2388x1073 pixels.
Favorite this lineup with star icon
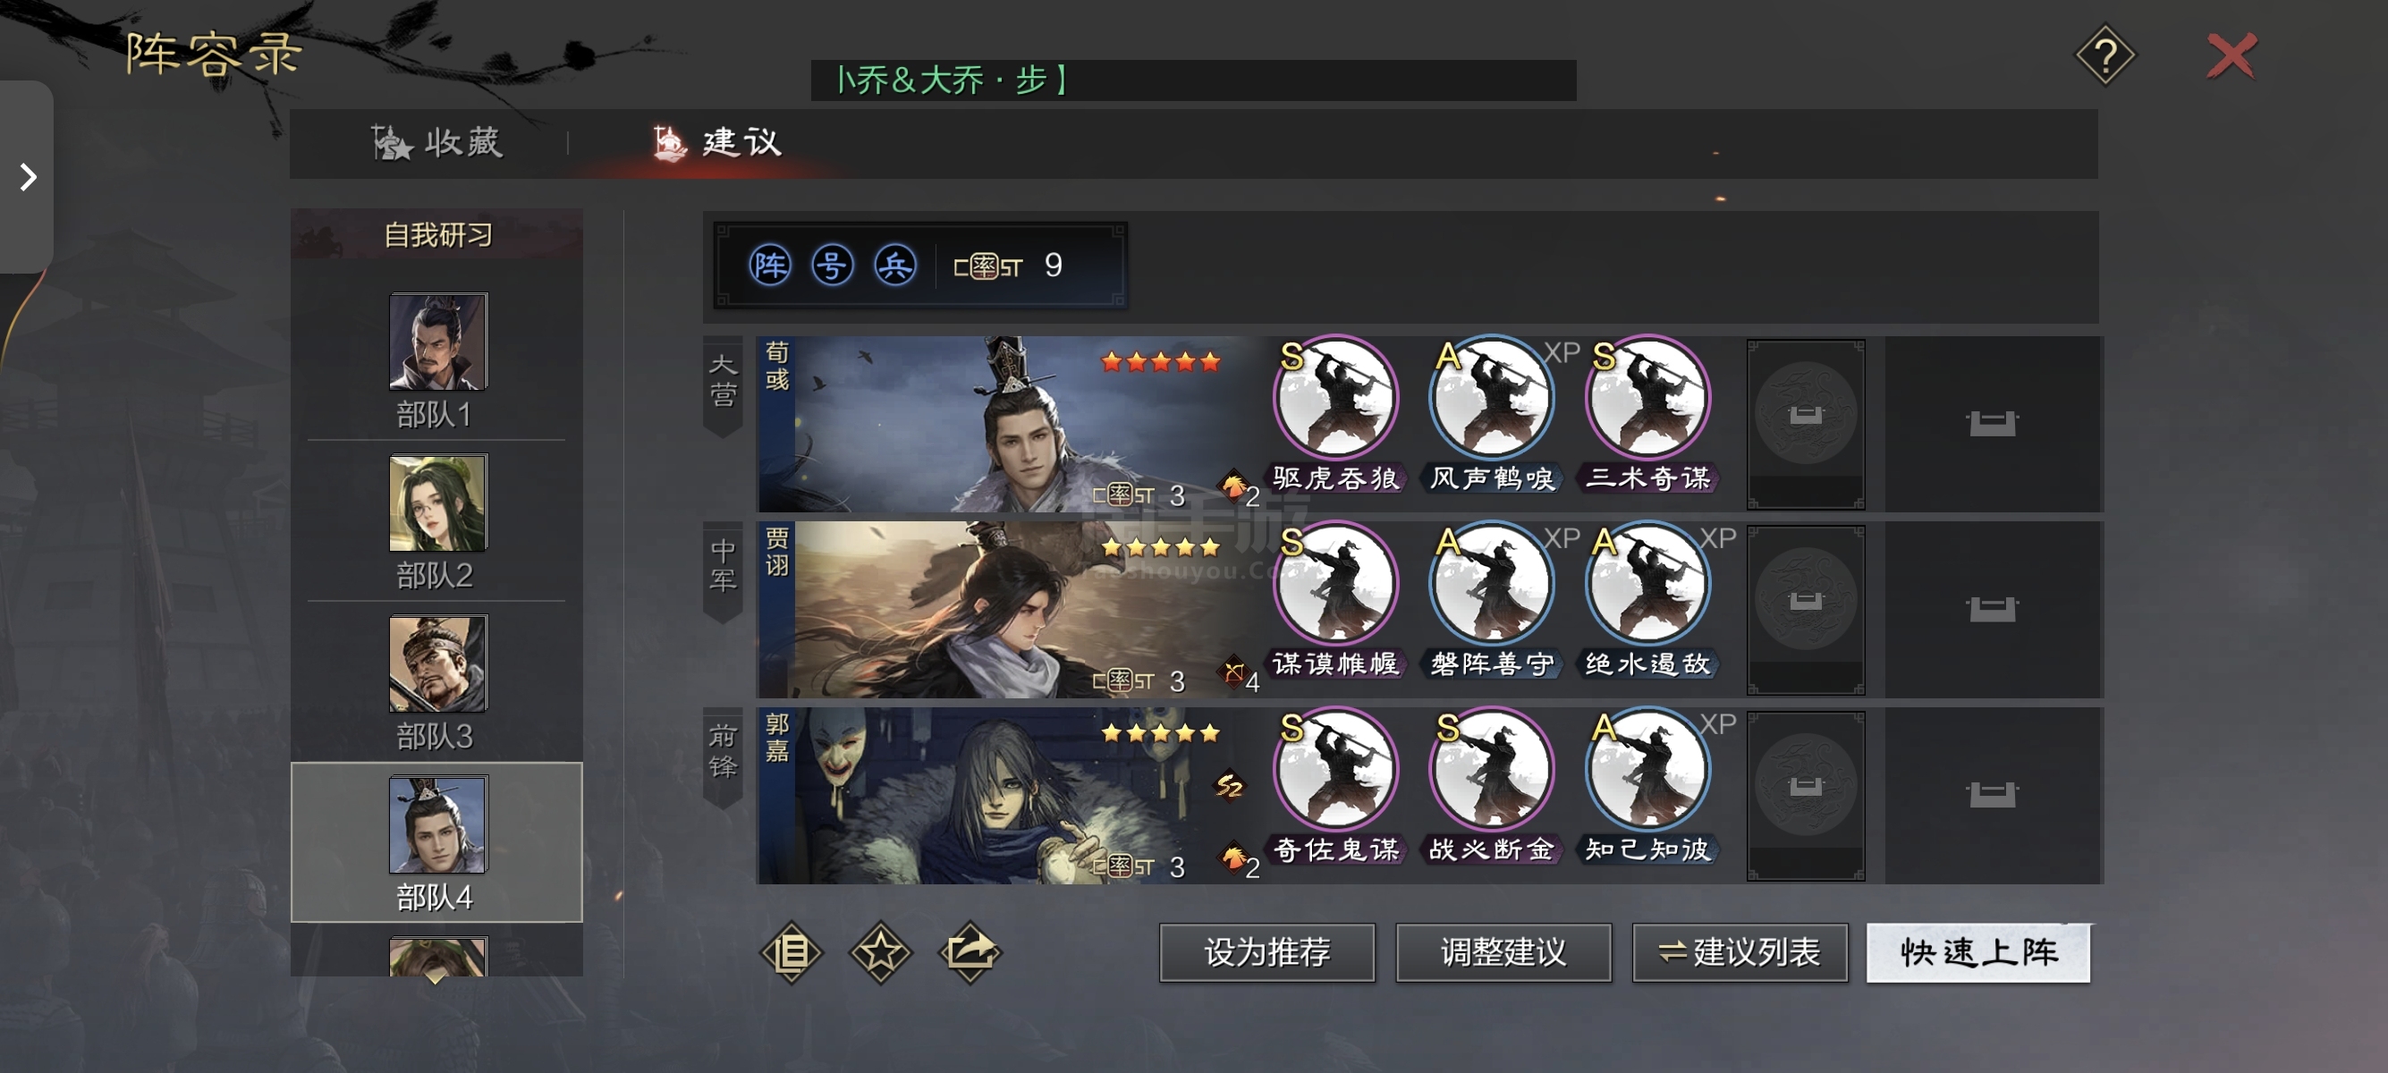click(x=880, y=951)
